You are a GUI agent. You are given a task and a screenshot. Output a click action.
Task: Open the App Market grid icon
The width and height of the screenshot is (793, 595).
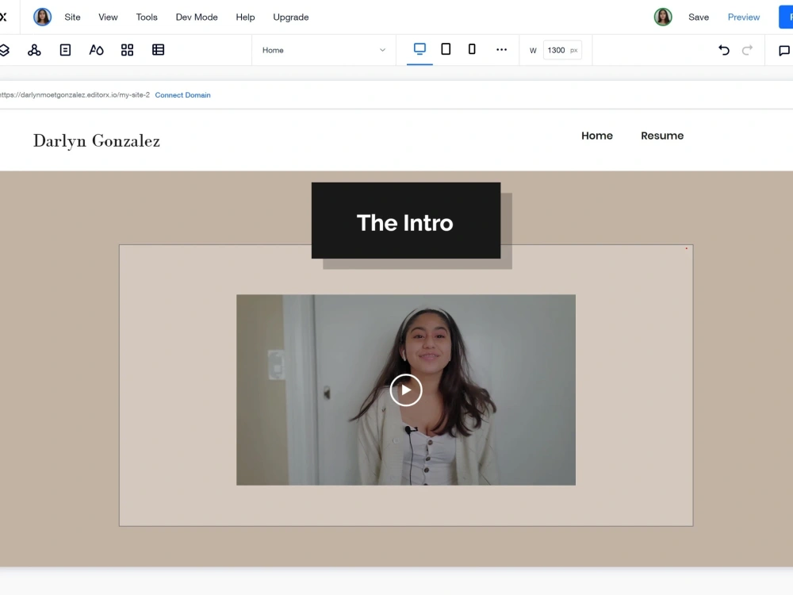(127, 50)
